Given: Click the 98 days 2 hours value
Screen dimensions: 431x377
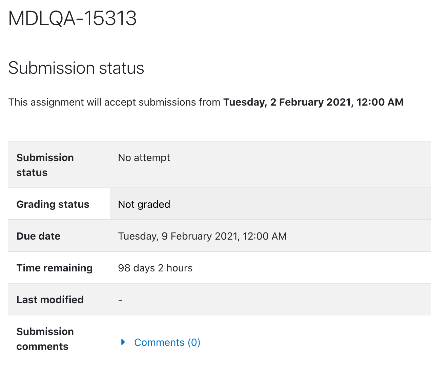Looking at the screenshot, I should pos(155,268).
